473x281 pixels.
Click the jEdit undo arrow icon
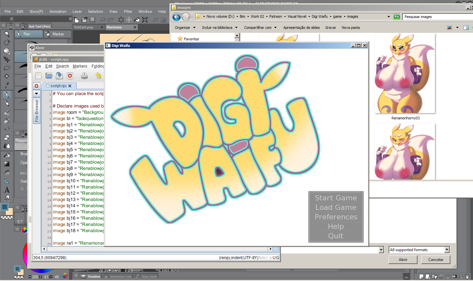pyautogui.click(x=98, y=76)
